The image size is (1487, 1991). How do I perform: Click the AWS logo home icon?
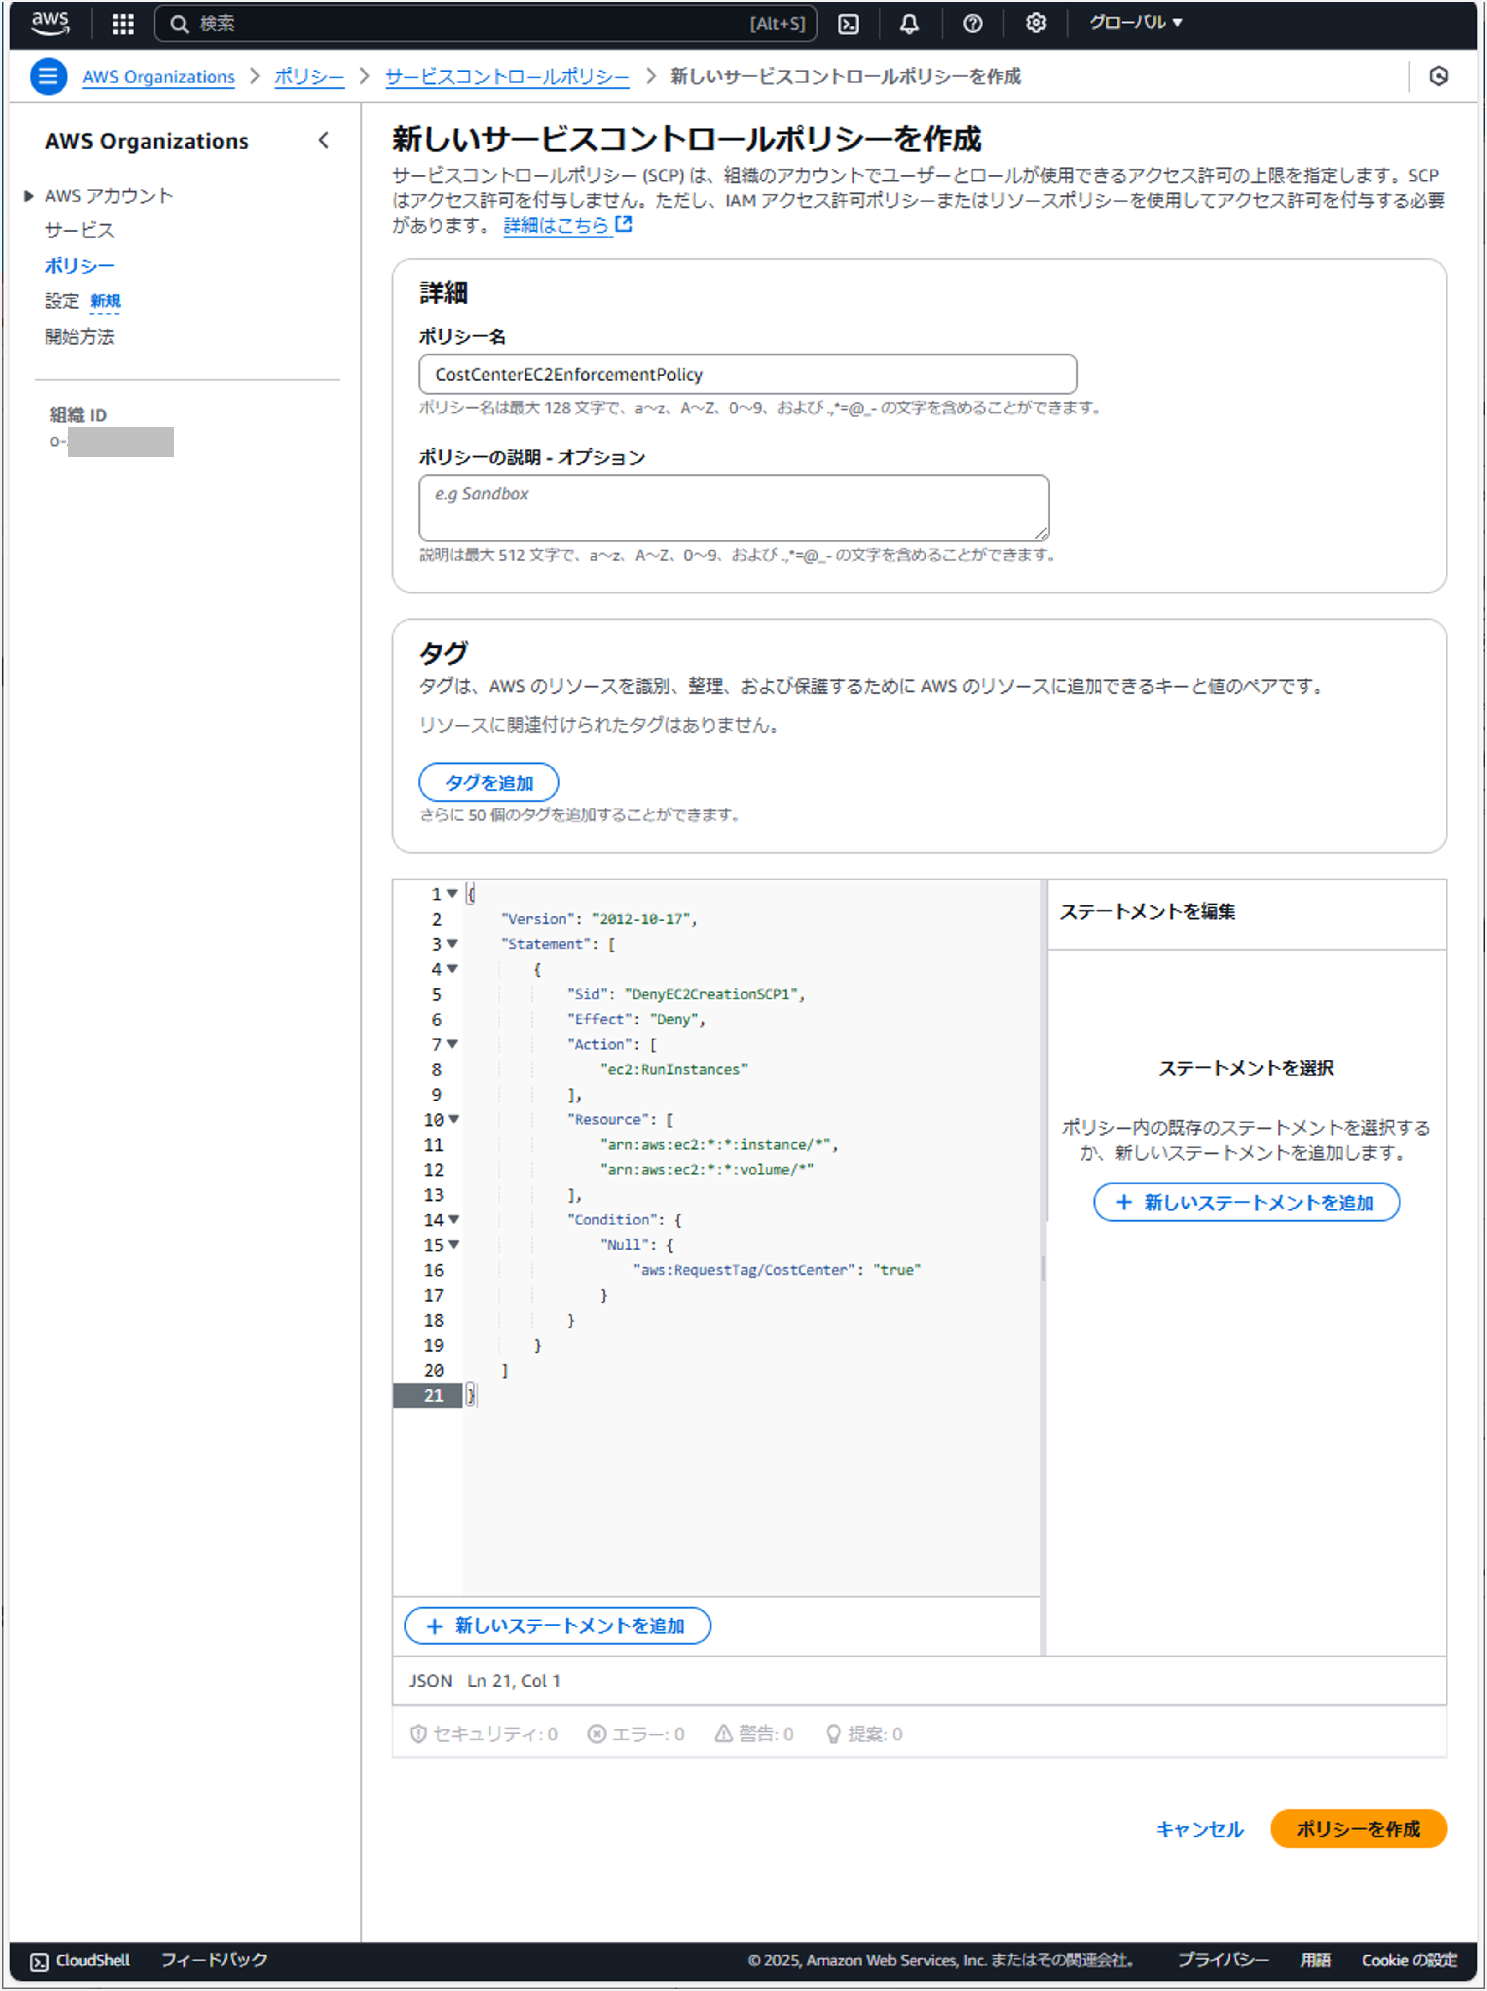(50, 23)
